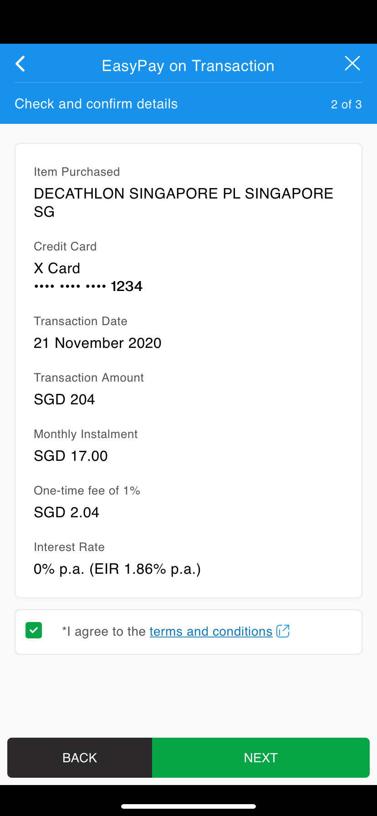Expand the One-time fee of 1% row
Image resolution: width=377 pixels, height=816 pixels.
pos(87,501)
